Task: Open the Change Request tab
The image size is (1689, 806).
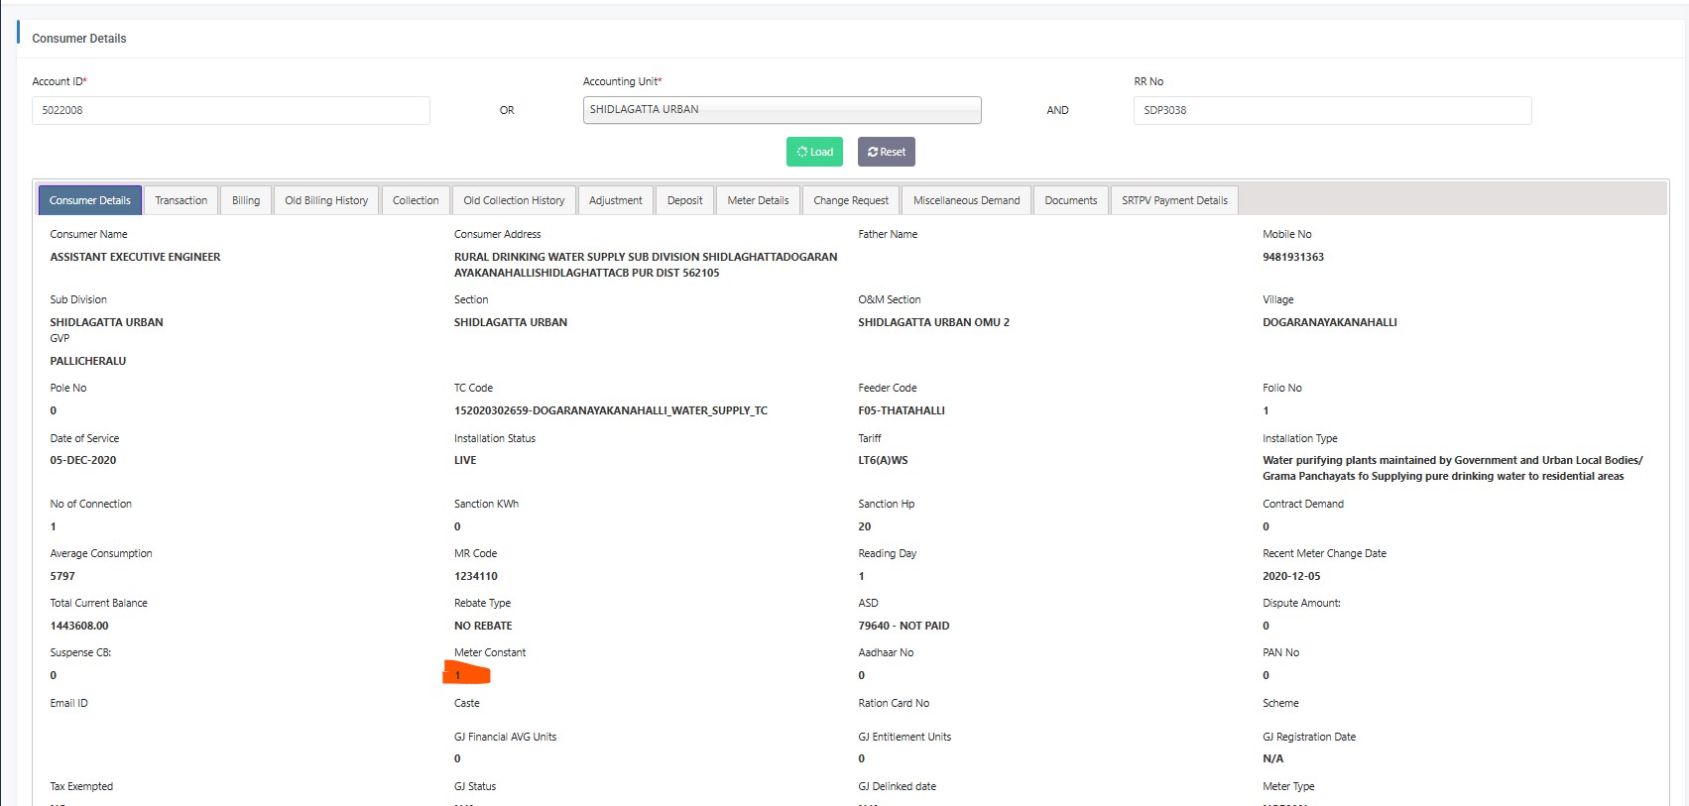Action: [851, 200]
